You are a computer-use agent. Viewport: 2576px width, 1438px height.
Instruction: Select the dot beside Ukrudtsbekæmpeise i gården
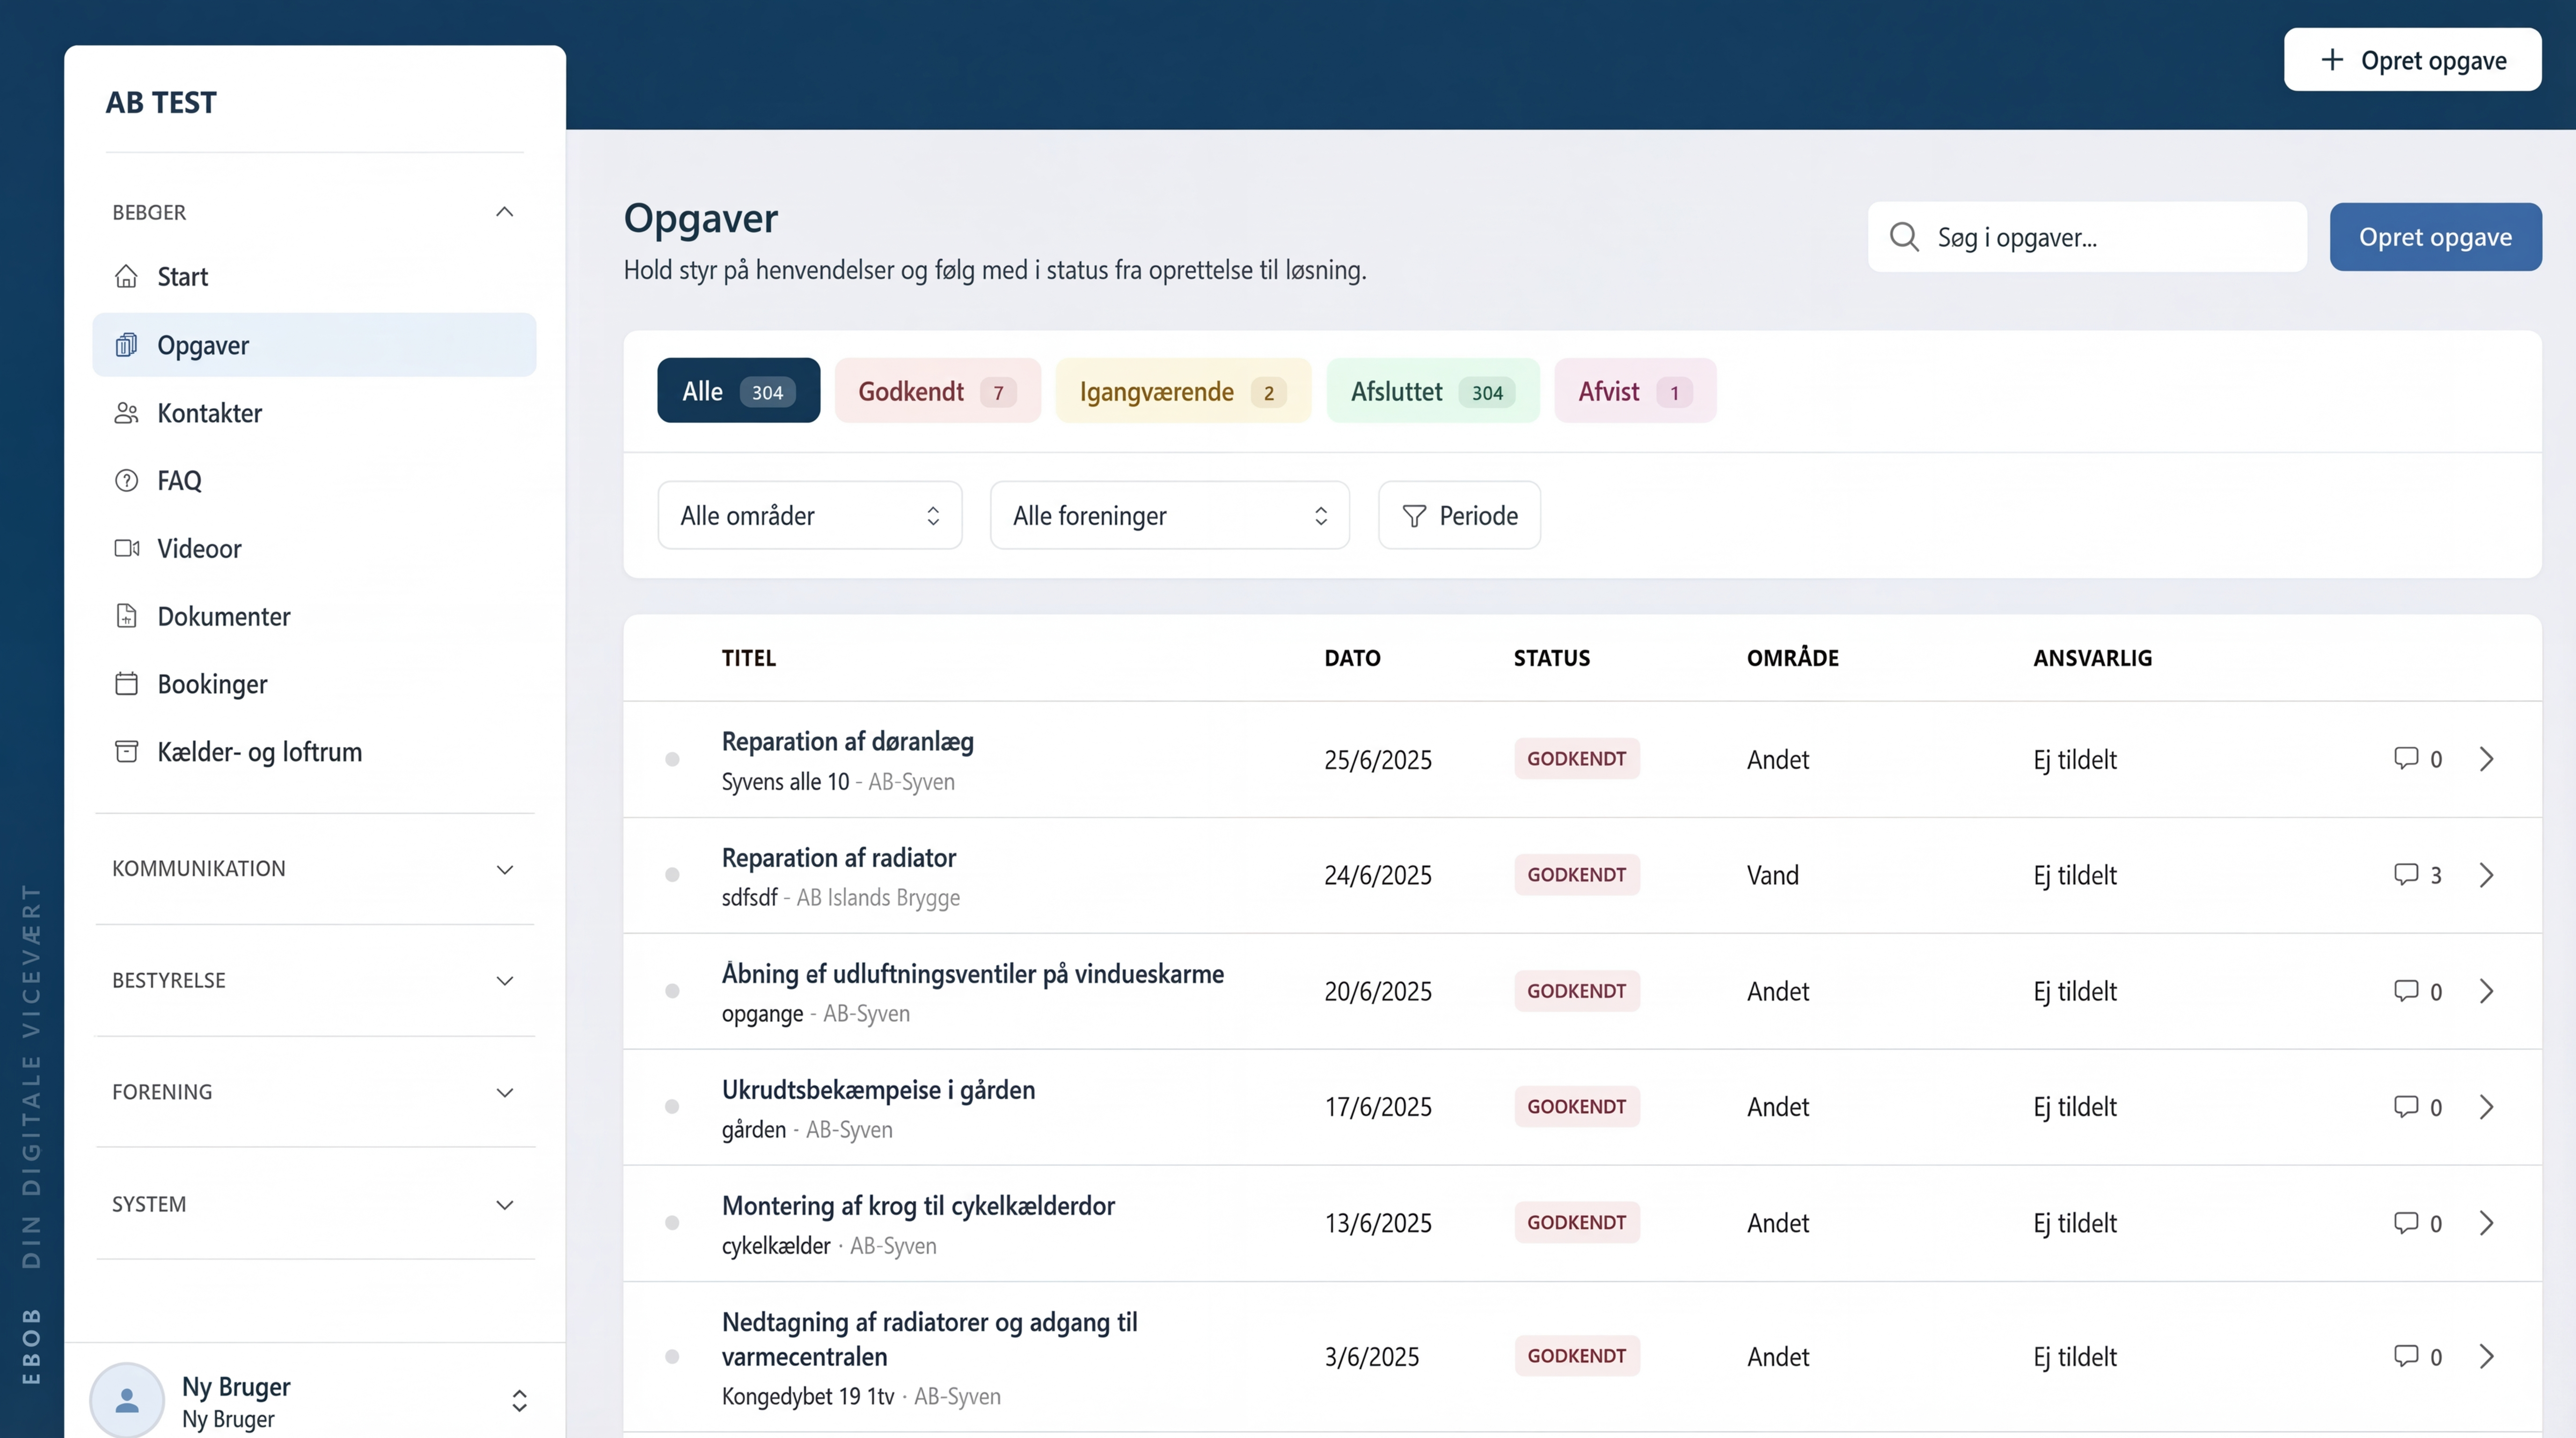(x=673, y=1106)
